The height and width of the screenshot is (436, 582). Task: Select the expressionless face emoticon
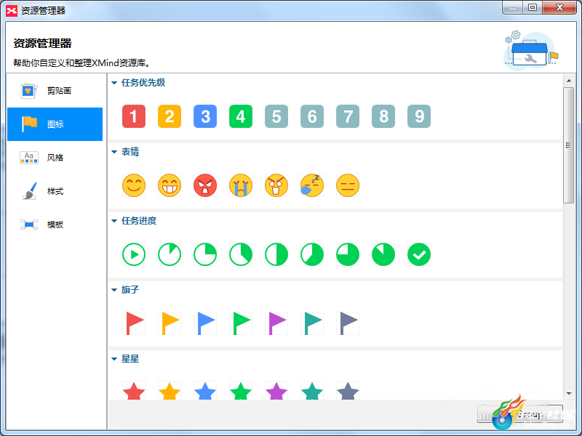coord(348,185)
